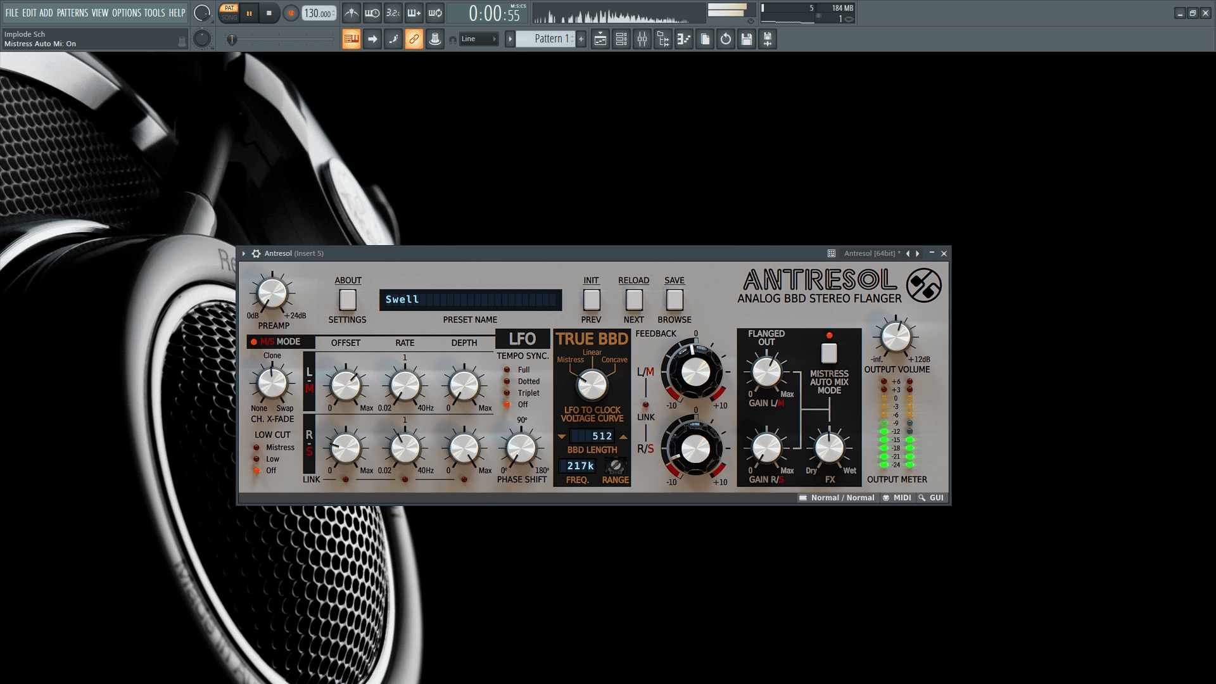Click the pause playback button
Screen dimensions: 1216x684
coord(249,13)
